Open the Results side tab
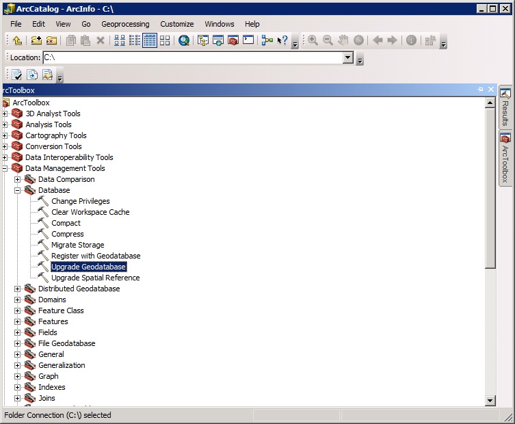This screenshot has width=515, height=424. coord(505,107)
